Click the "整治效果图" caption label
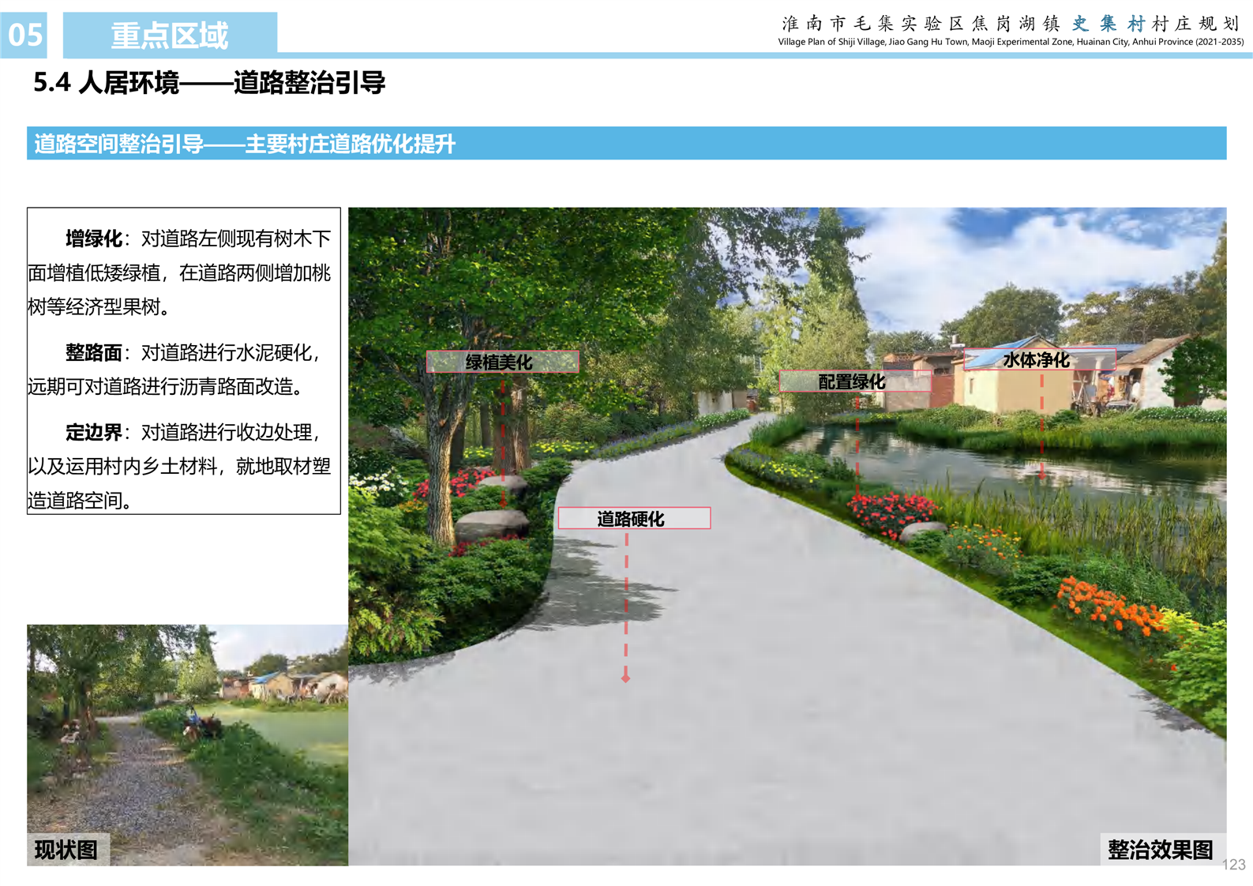This screenshot has width=1253, height=886. pyautogui.click(x=1161, y=850)
